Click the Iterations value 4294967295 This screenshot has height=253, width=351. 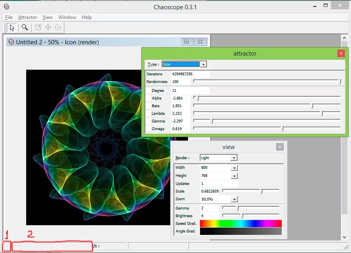click(190, 74)
